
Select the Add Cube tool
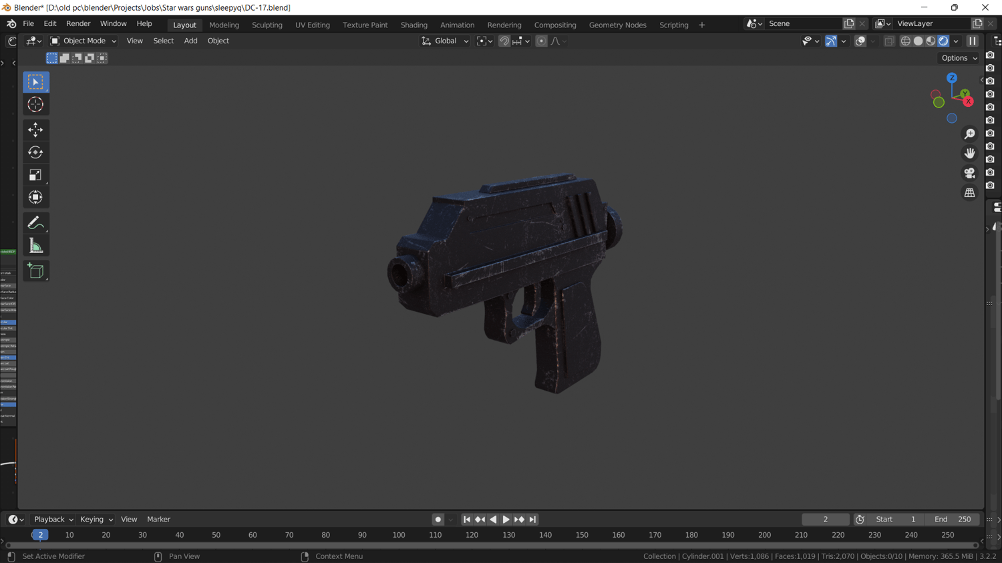36,271
